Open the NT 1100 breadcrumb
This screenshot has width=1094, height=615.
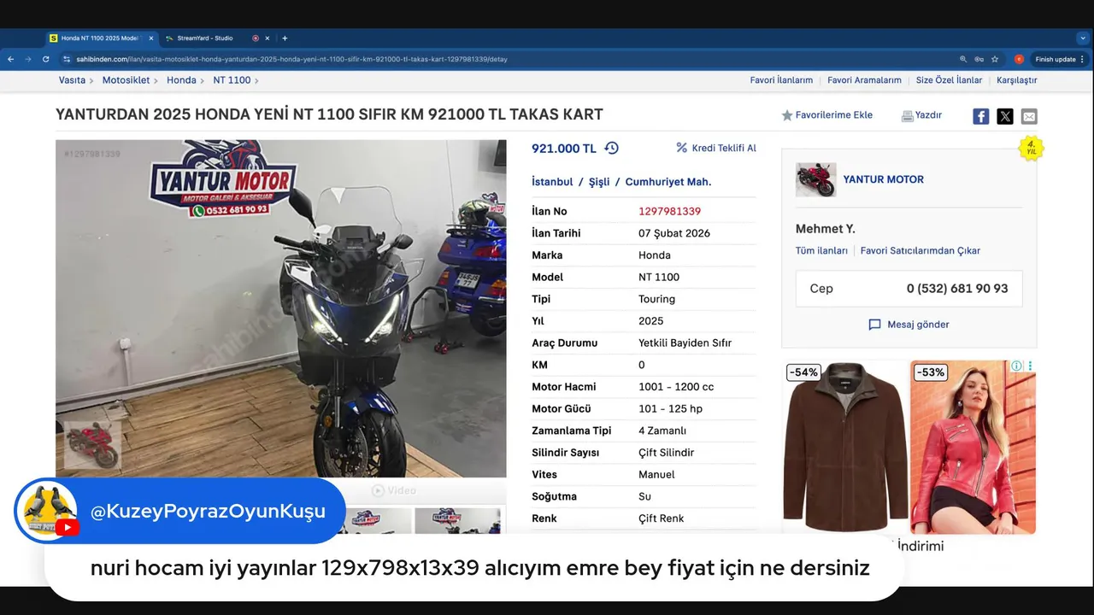(x=232, y=80)
